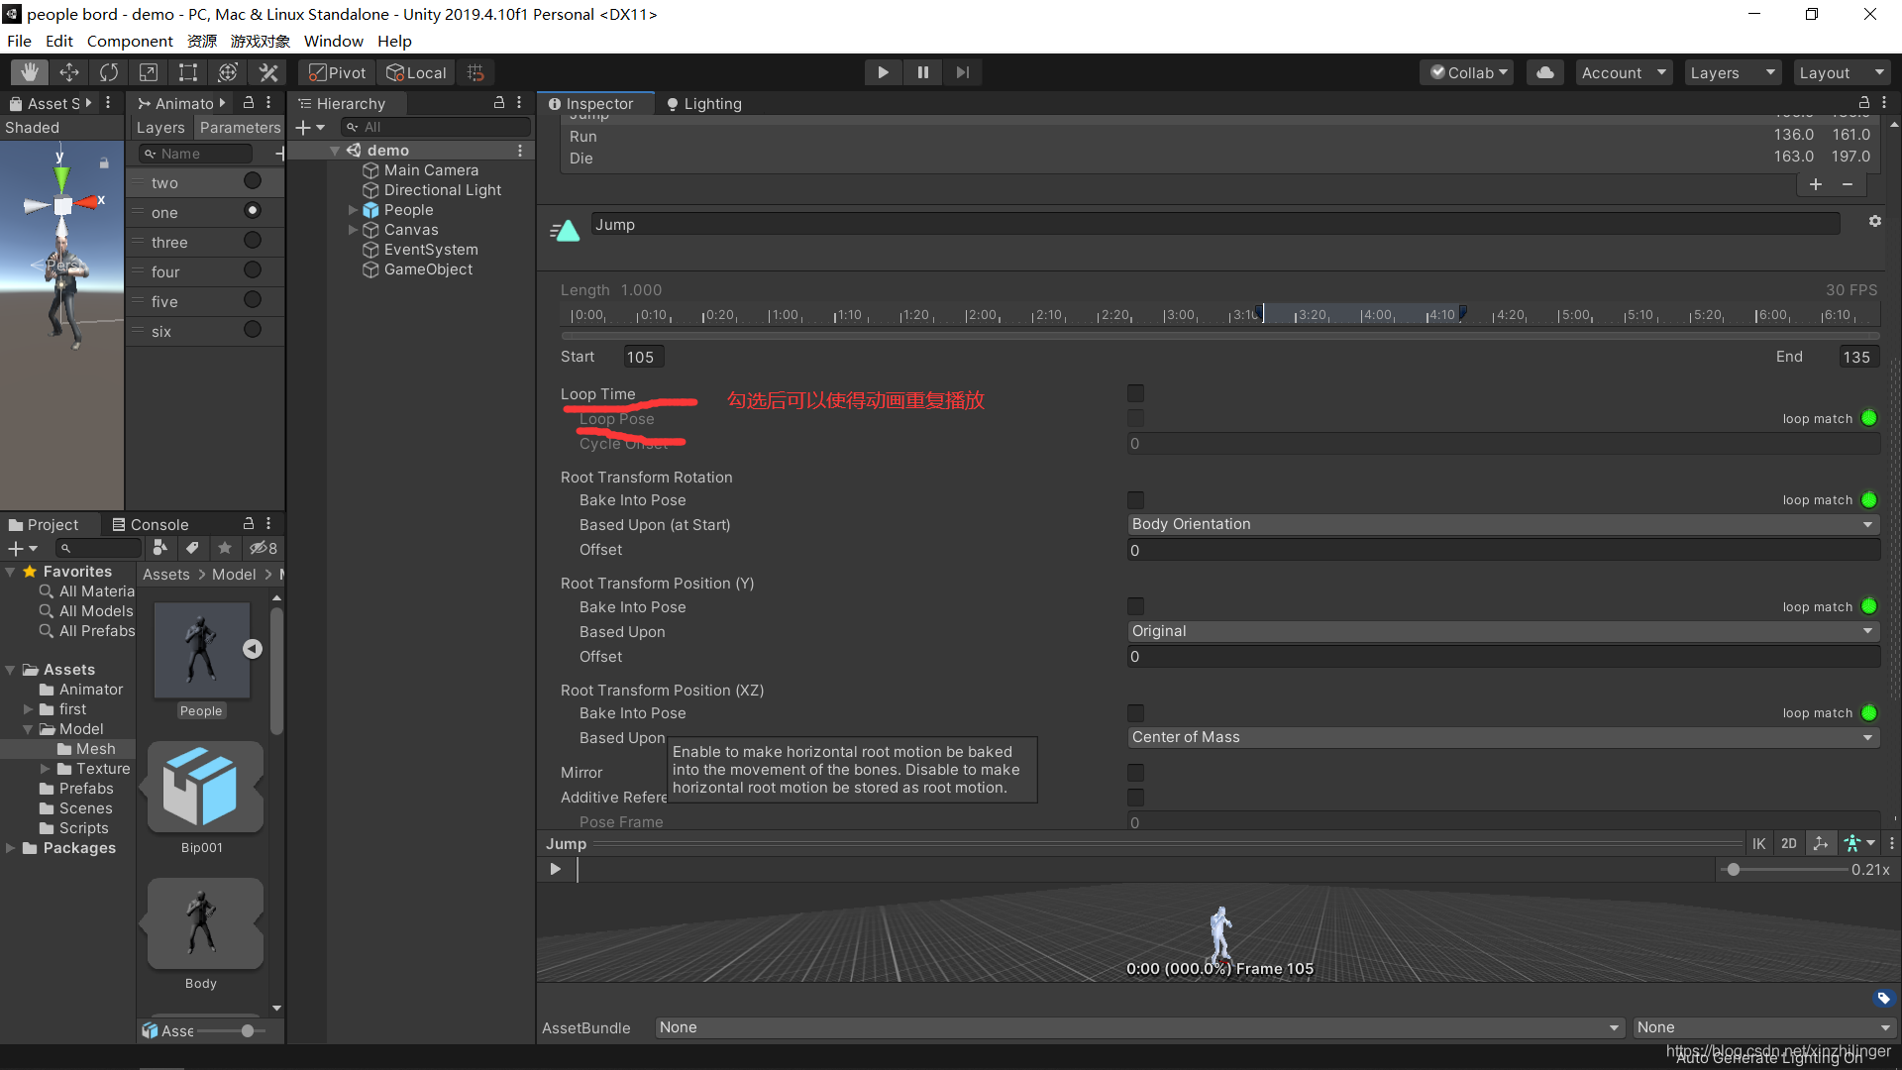Remove the selected clip with minus button
Screen dimensions: 1902x1070
(1848, 184)
